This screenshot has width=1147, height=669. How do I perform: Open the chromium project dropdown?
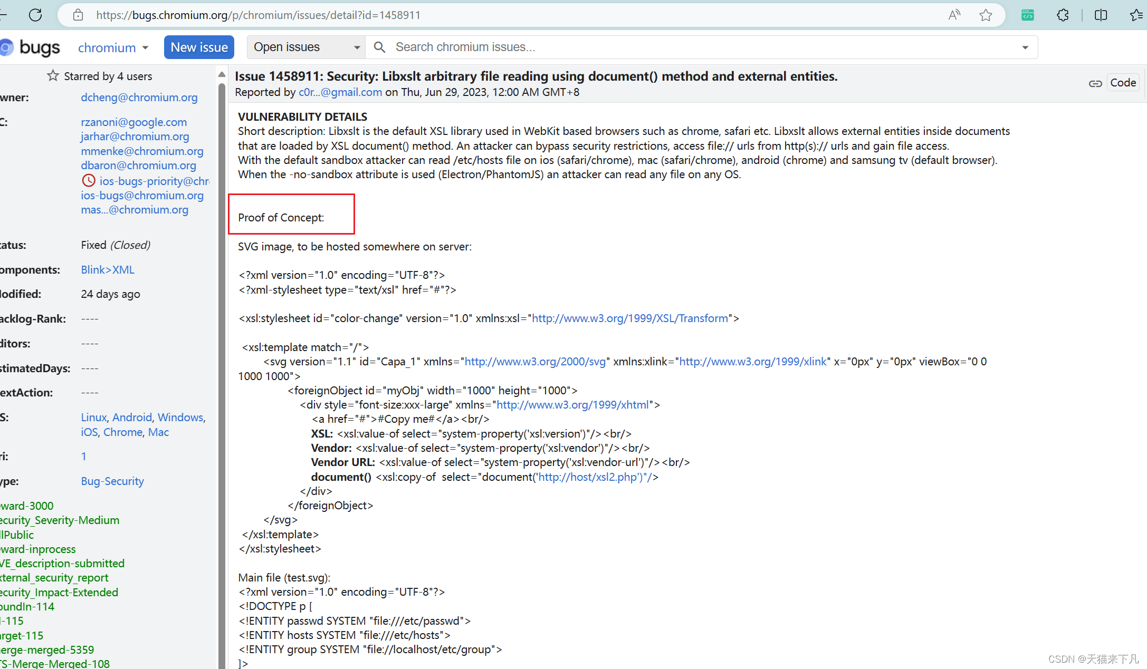point(113,47)
